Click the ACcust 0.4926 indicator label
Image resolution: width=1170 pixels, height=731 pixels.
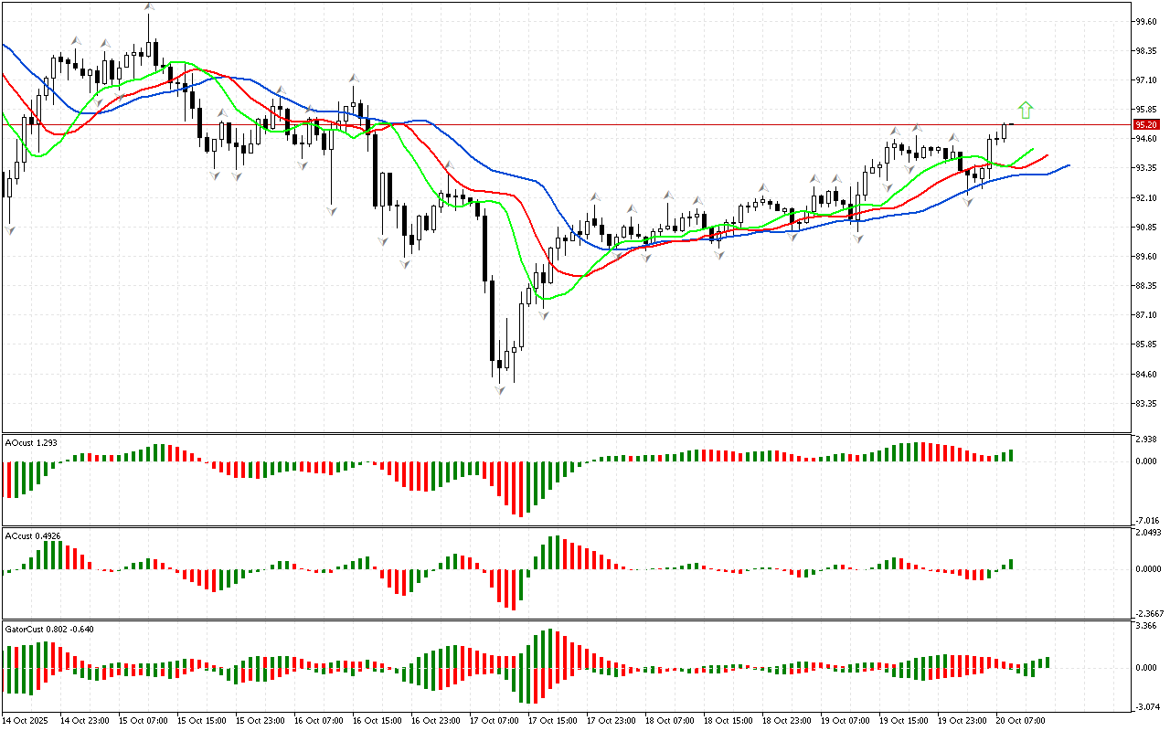coord(33,536)
